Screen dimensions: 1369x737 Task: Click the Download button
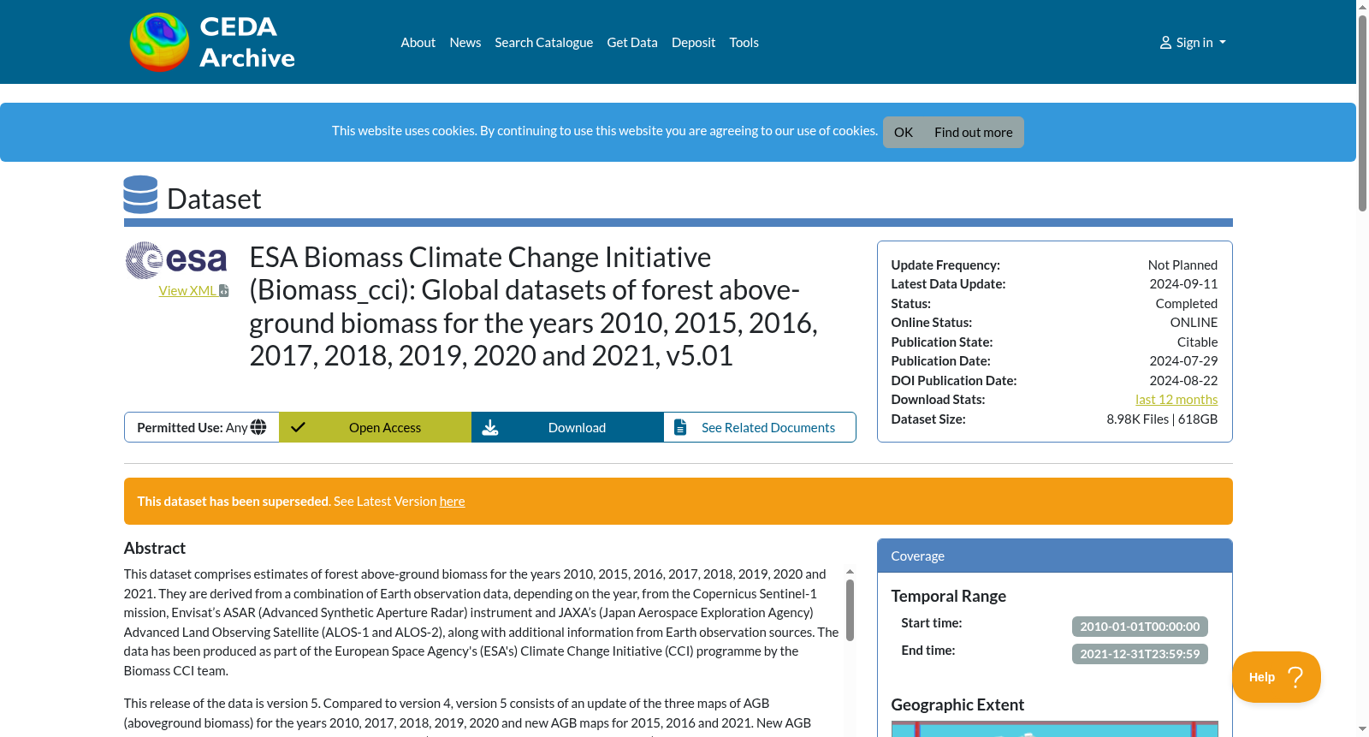tap(567, 427)
